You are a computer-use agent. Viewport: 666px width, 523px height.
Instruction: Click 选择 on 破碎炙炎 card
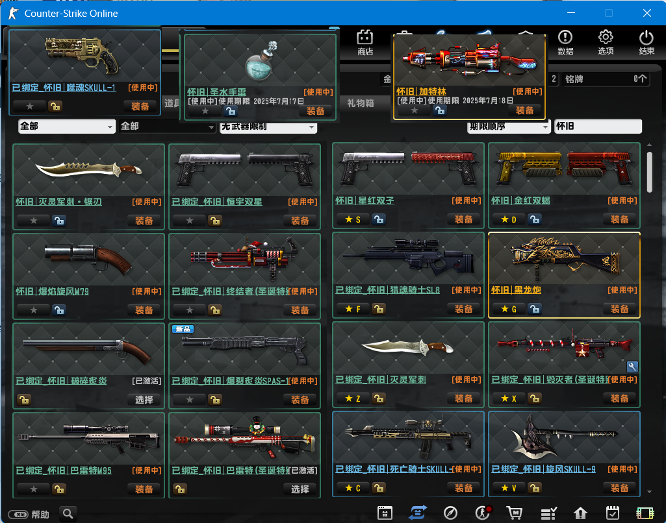click(x=144, y=400)
